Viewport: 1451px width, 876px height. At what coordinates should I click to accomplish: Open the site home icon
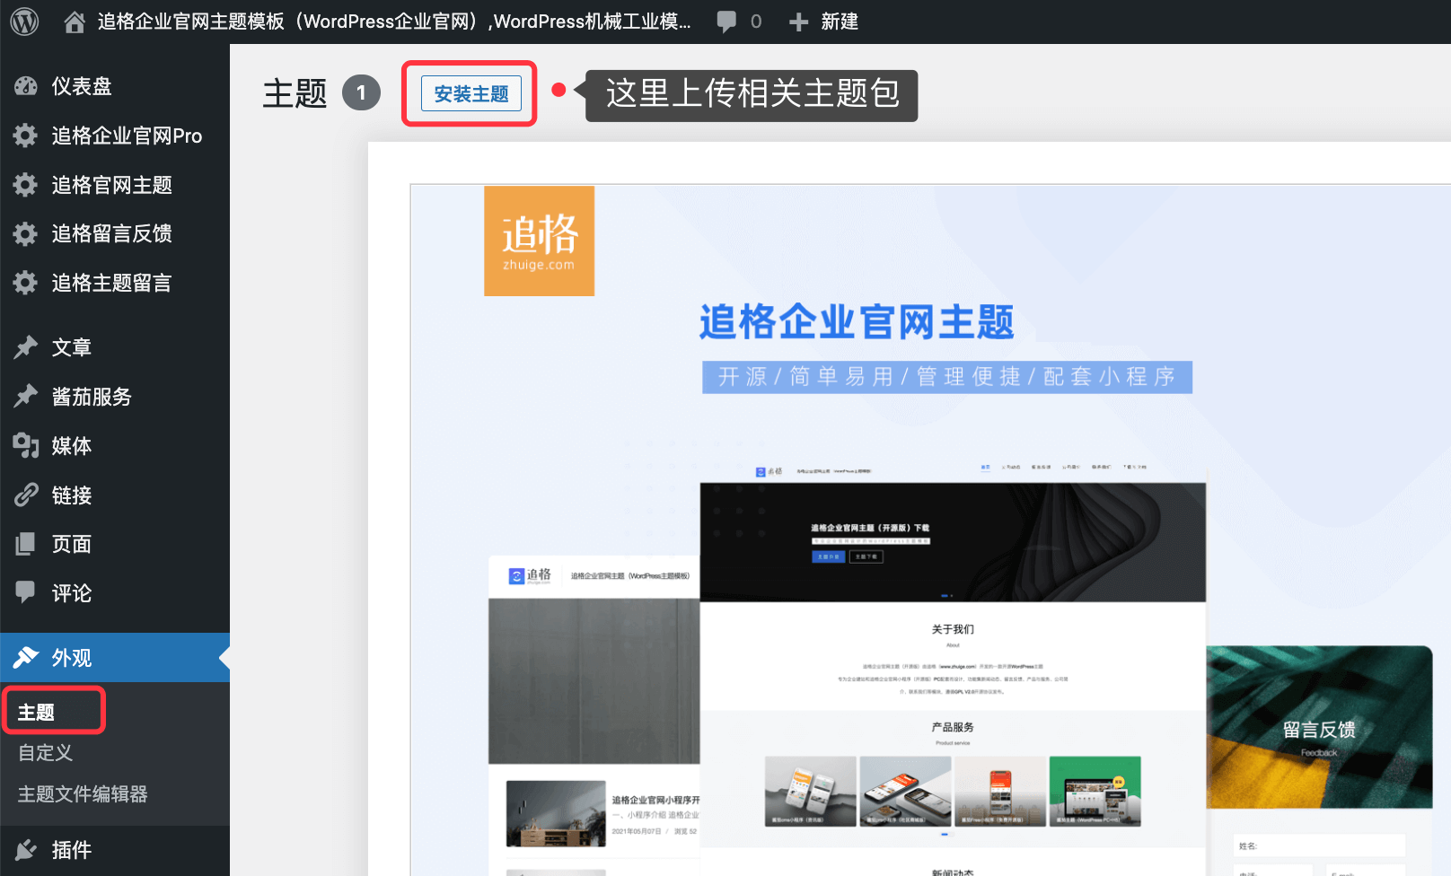75,22
